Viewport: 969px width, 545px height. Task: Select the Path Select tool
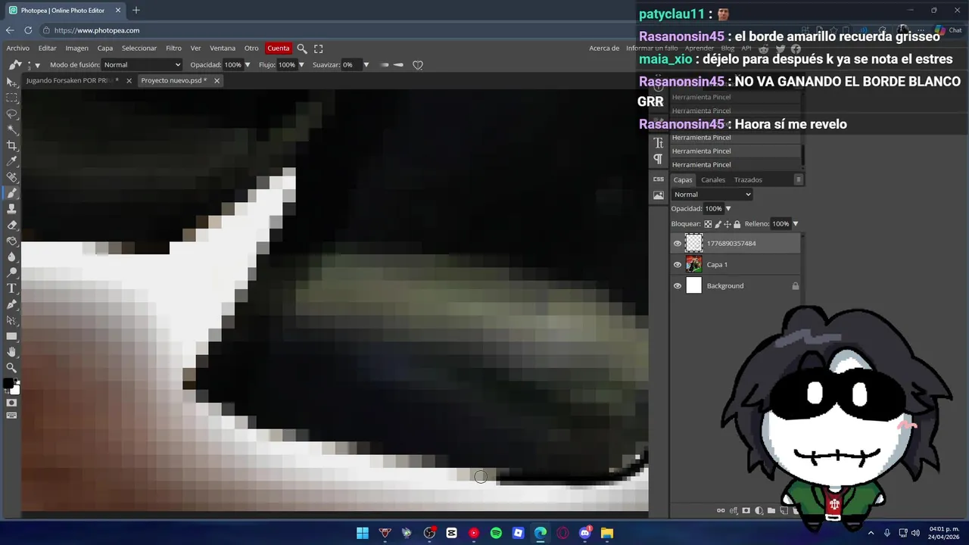[12, 320]
